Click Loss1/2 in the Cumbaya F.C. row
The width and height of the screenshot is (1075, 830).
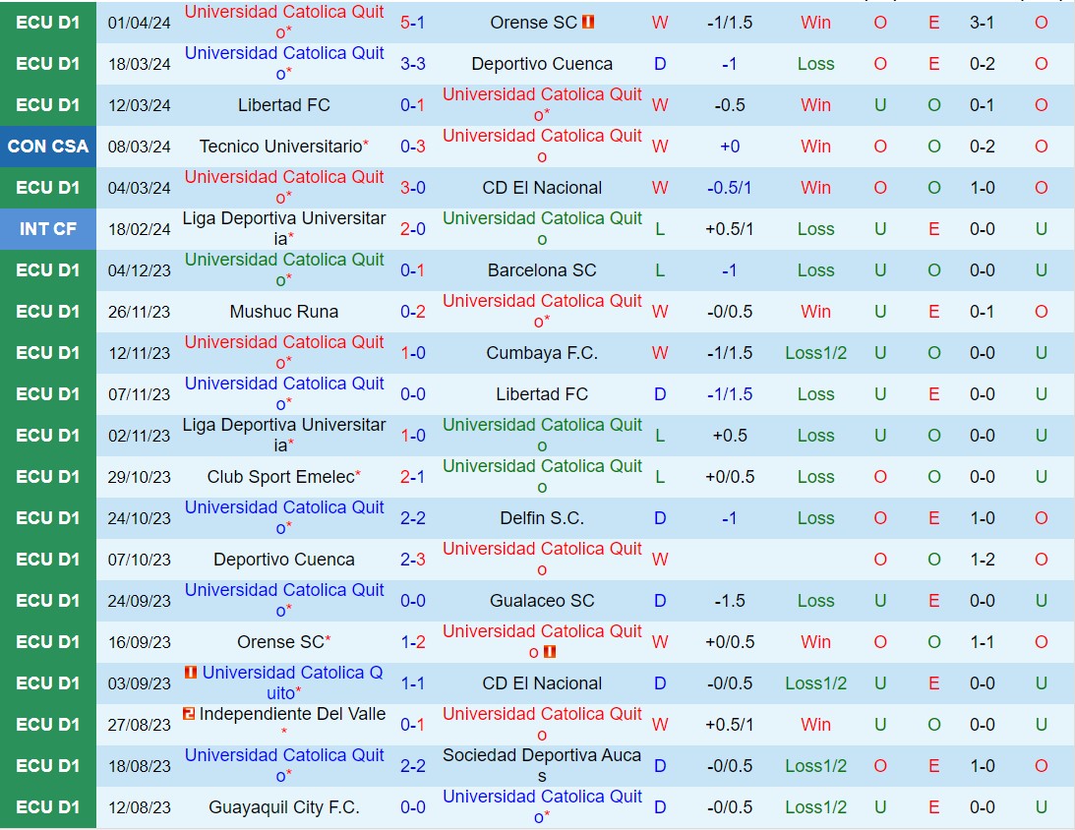(x=816, y=353)
